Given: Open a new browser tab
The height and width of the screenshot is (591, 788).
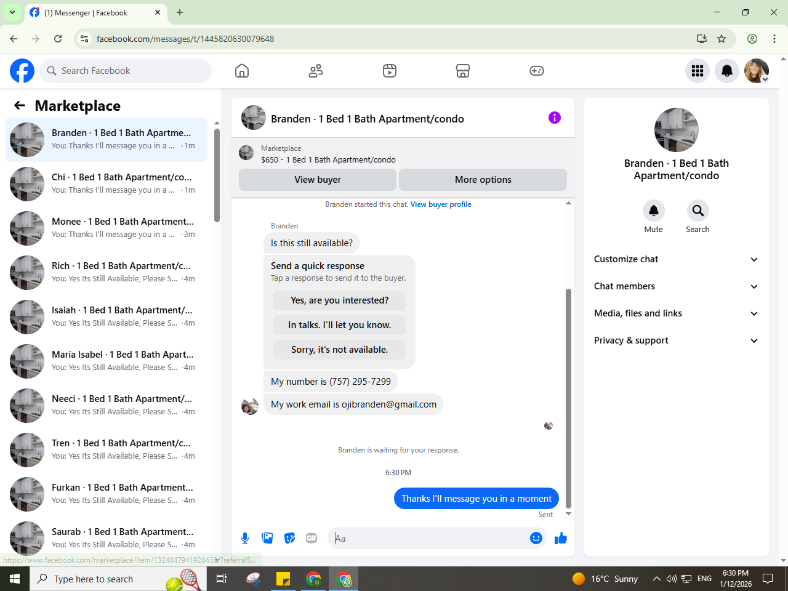Looking at the screenshot, I should click(x=180, y=12).
